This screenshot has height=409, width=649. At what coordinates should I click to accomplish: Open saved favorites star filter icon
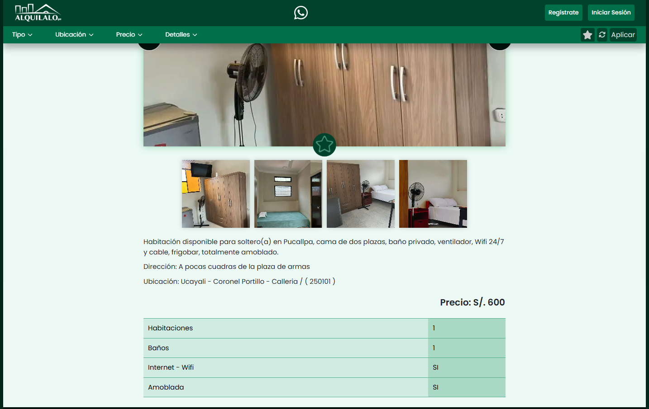coord(587,34)
